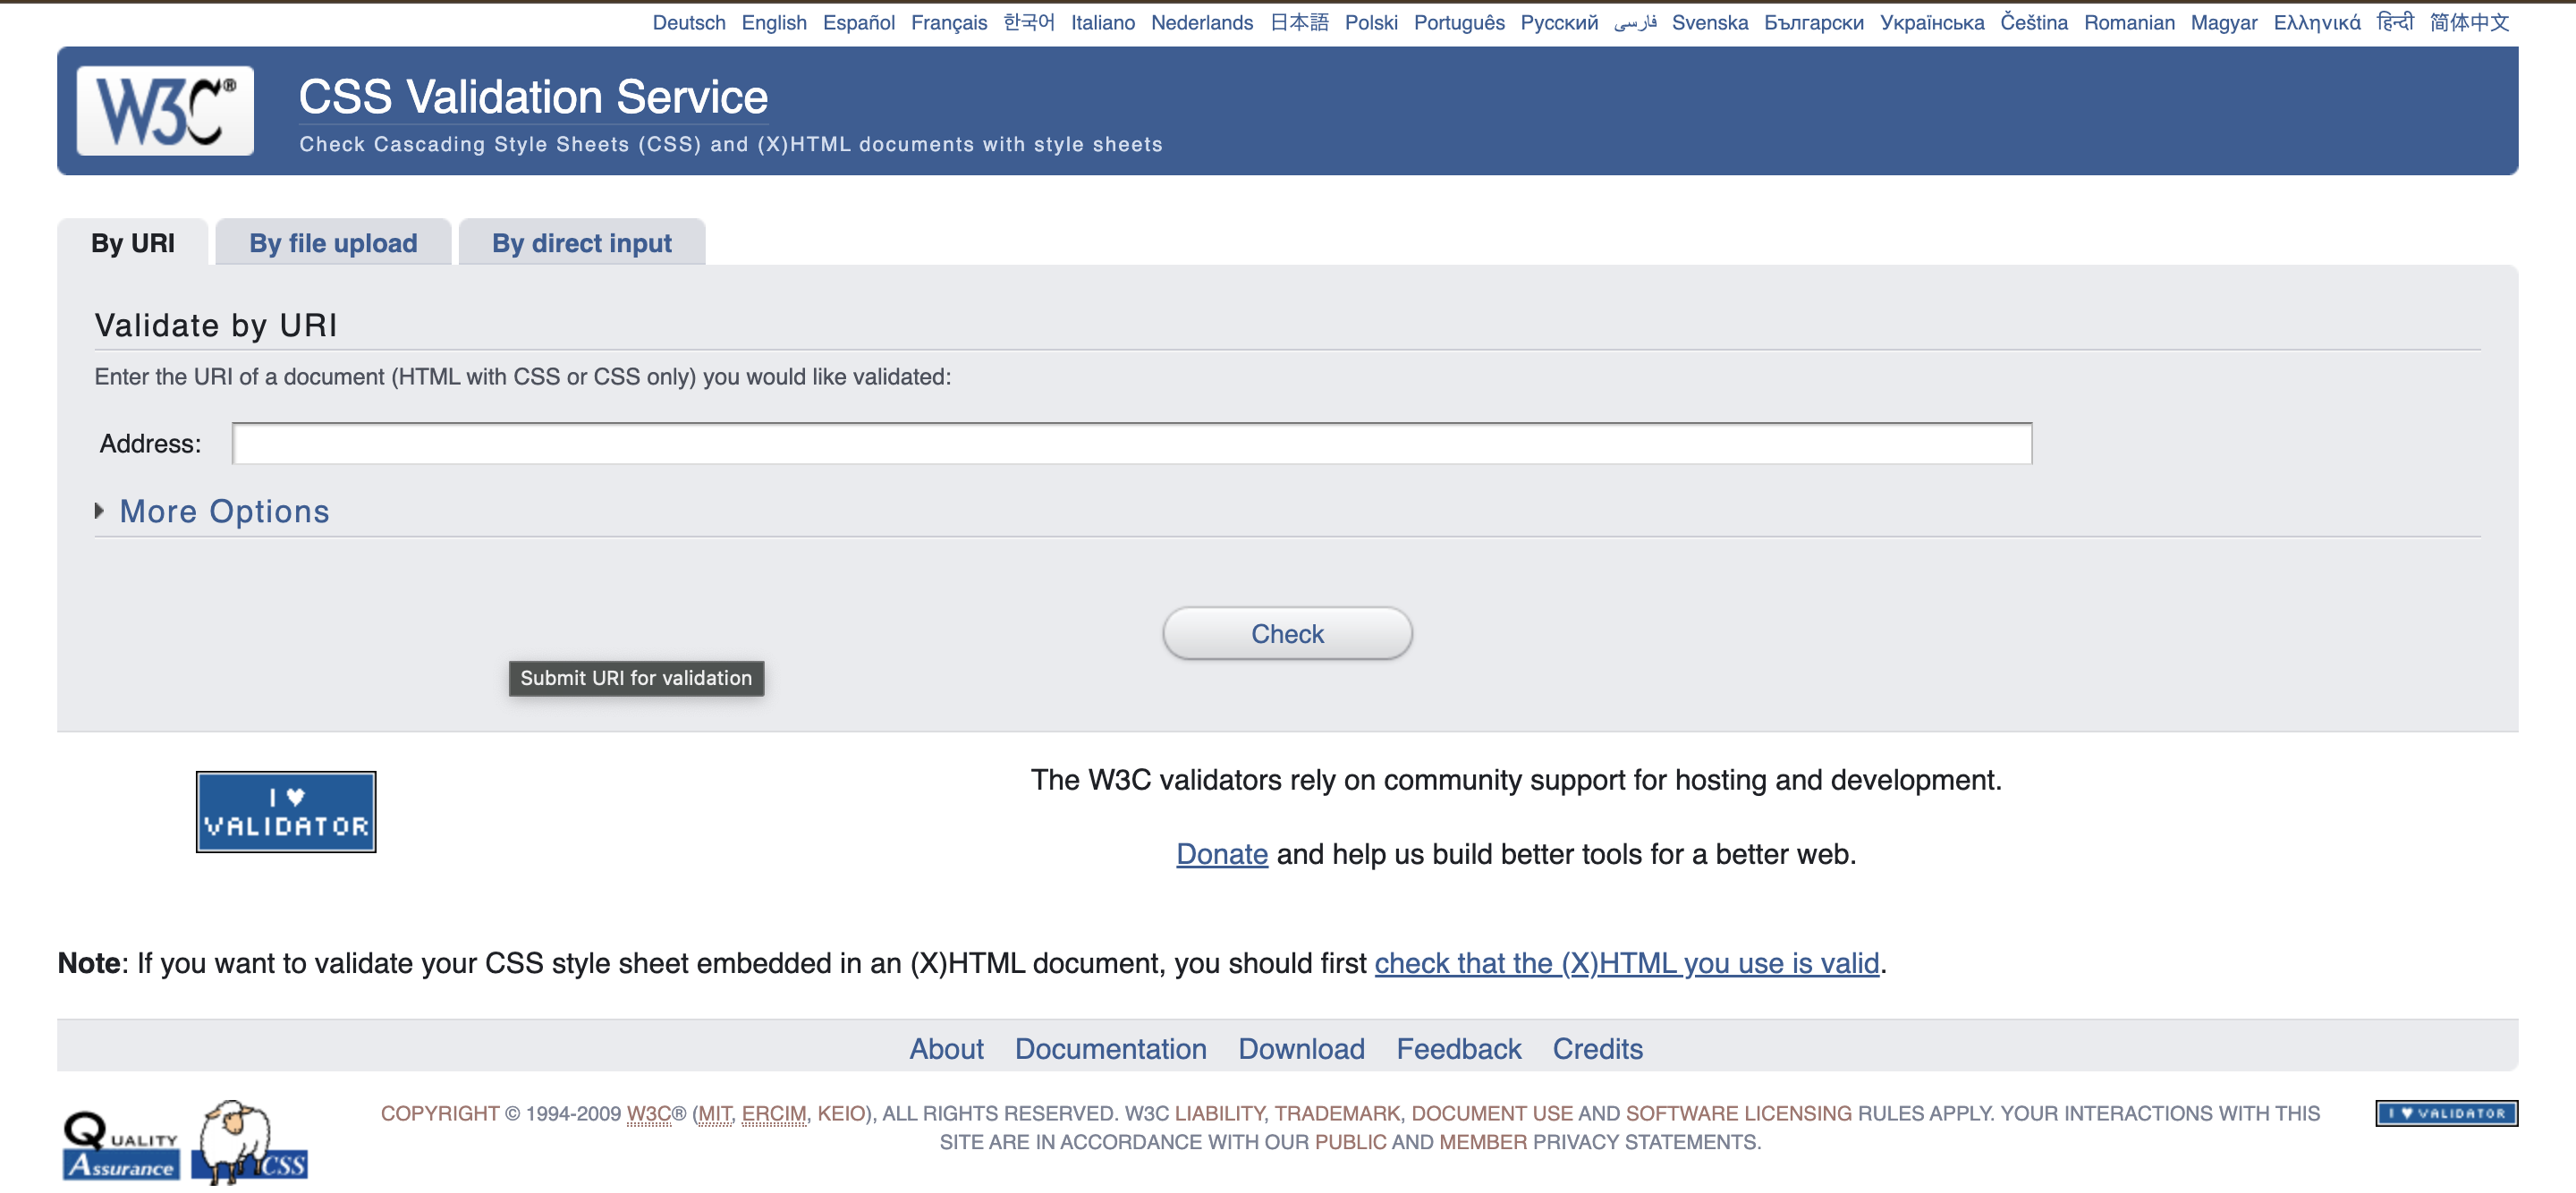Switch language to Svenska
Viewport: 2576px width, 1193px height.
click(x=1710, y=22)
